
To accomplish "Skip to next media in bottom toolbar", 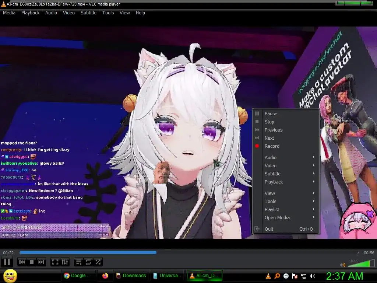I will pyautogui.click(x=41, y=262).
